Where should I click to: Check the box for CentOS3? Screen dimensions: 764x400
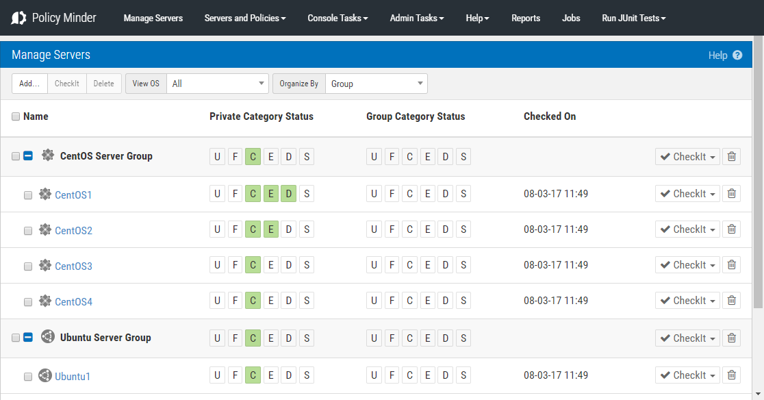(x=28, y=266)
